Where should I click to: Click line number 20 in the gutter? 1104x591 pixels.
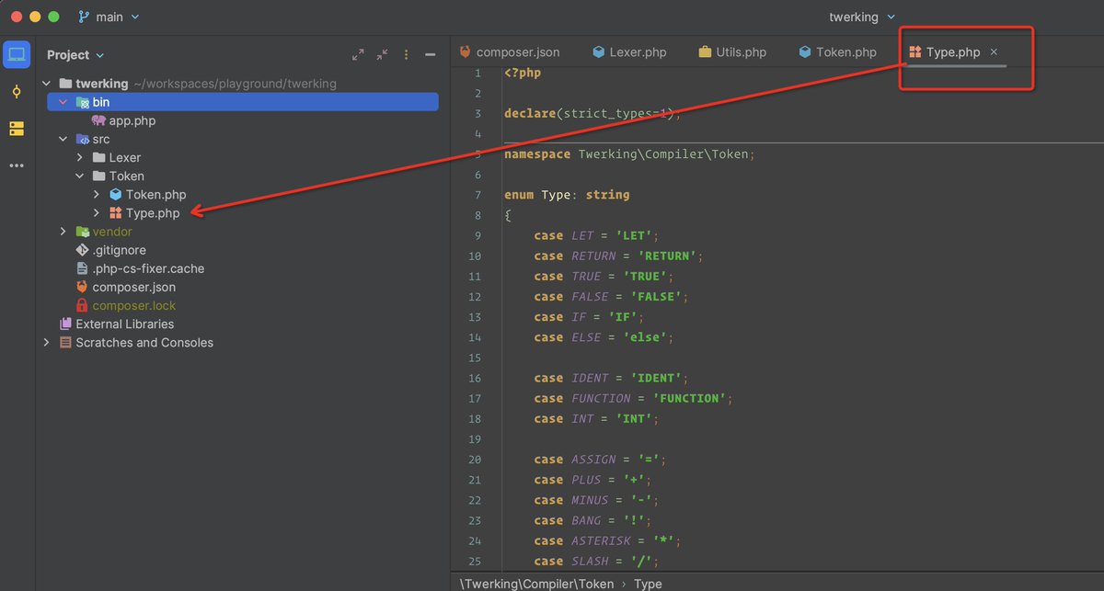pos(474,460)
